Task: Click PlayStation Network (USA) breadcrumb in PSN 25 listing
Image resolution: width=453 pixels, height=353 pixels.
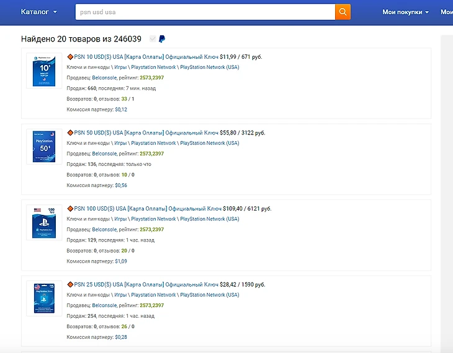Action: pos(209,295)
